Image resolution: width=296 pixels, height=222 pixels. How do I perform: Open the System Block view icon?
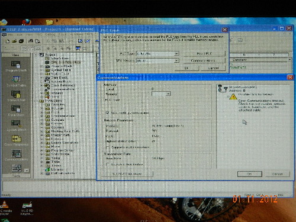tap(16, 124)
